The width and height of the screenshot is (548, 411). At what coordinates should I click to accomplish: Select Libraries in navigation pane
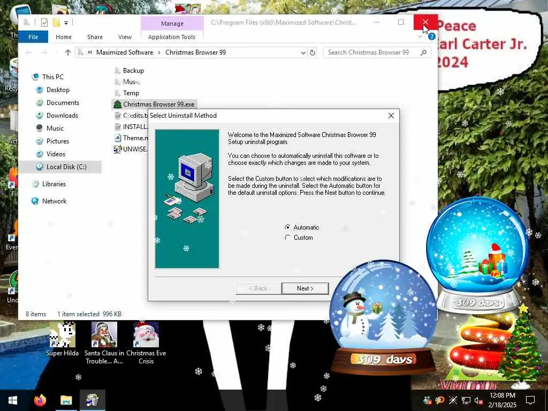54,184
